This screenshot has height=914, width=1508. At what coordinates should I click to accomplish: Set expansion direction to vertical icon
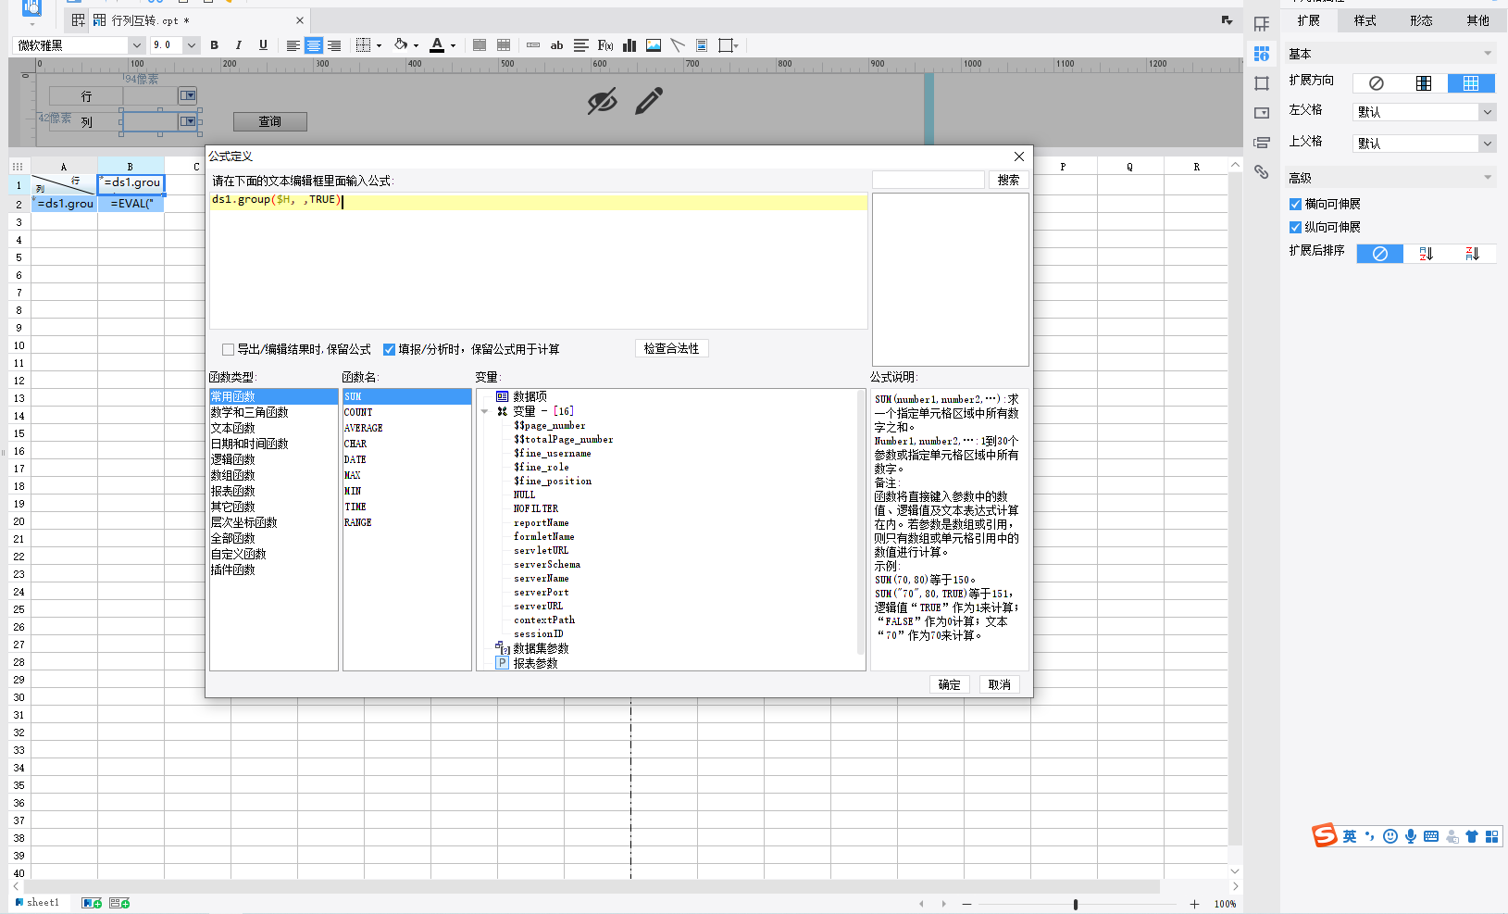1424,83
